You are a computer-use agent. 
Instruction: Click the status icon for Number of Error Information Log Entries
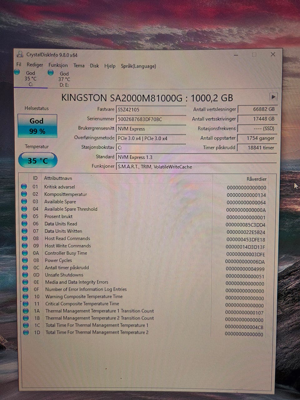tap(25, 289)
